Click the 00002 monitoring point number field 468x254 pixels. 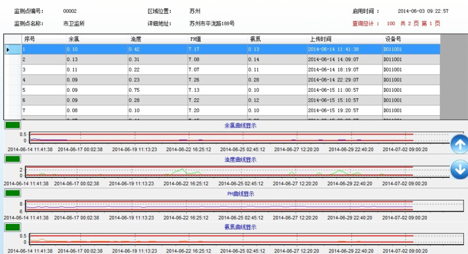[x=70, y=11]
